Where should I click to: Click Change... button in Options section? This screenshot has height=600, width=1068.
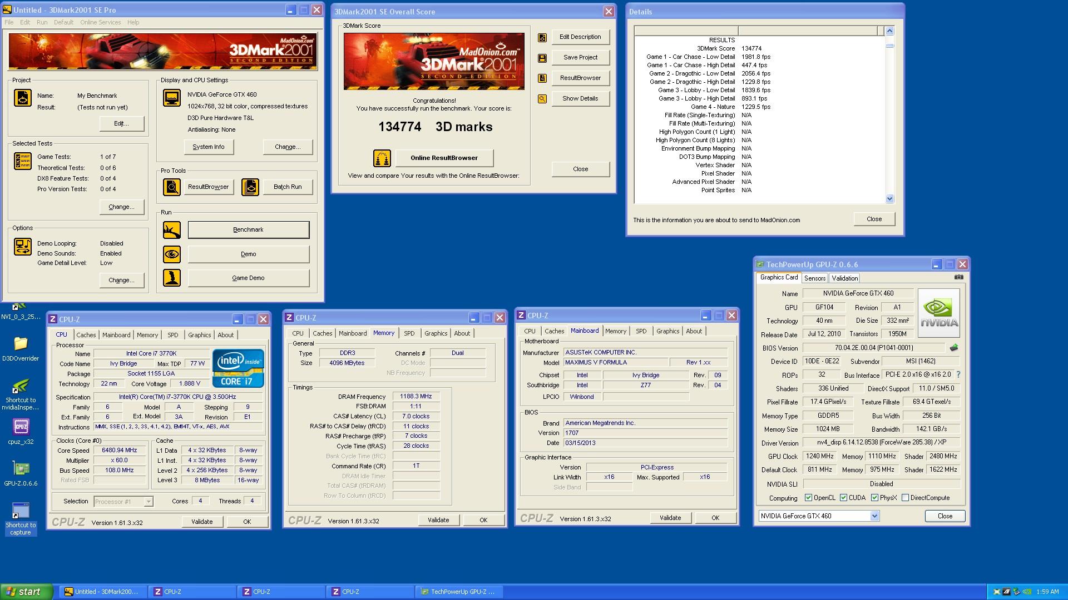pos(122,281)
